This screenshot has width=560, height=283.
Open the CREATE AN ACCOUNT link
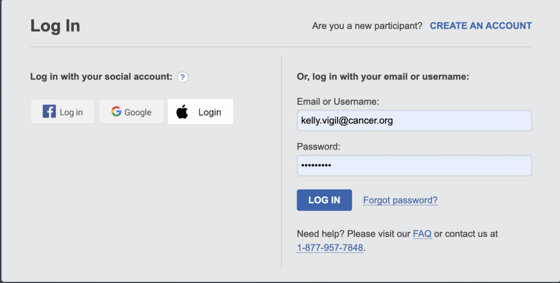pos(481,26)
